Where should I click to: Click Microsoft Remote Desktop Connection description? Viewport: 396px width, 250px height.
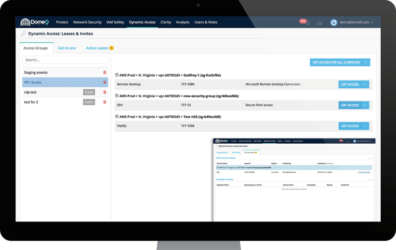(x=273, y=85)
